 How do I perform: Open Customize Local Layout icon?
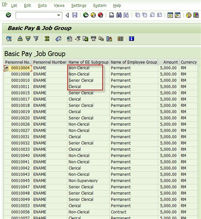click(x=196, y=15)
